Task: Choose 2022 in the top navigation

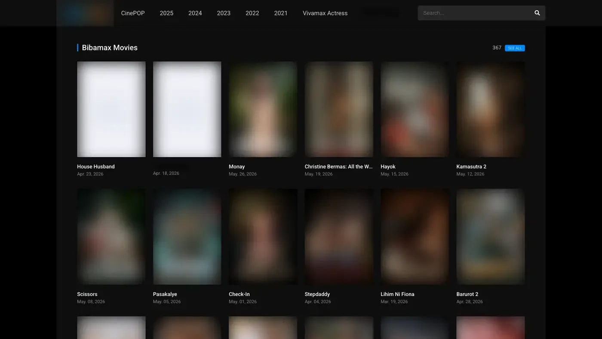Action: point(252,13)
